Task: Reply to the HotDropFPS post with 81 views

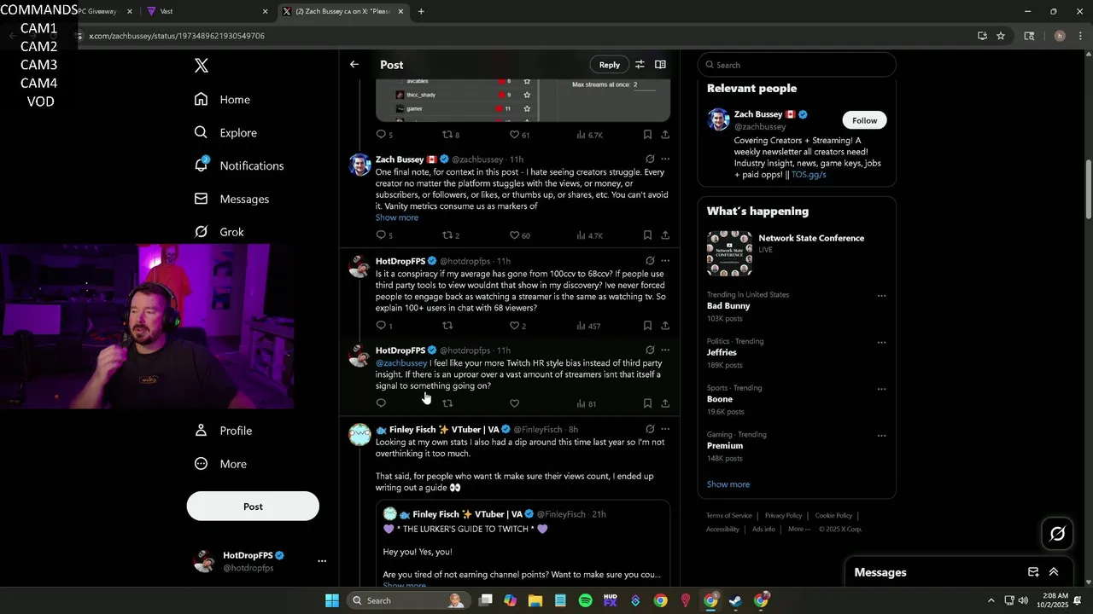Action: coord(381,403)
